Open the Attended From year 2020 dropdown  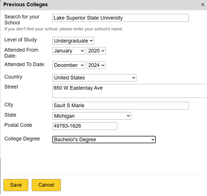pos(96,51)
